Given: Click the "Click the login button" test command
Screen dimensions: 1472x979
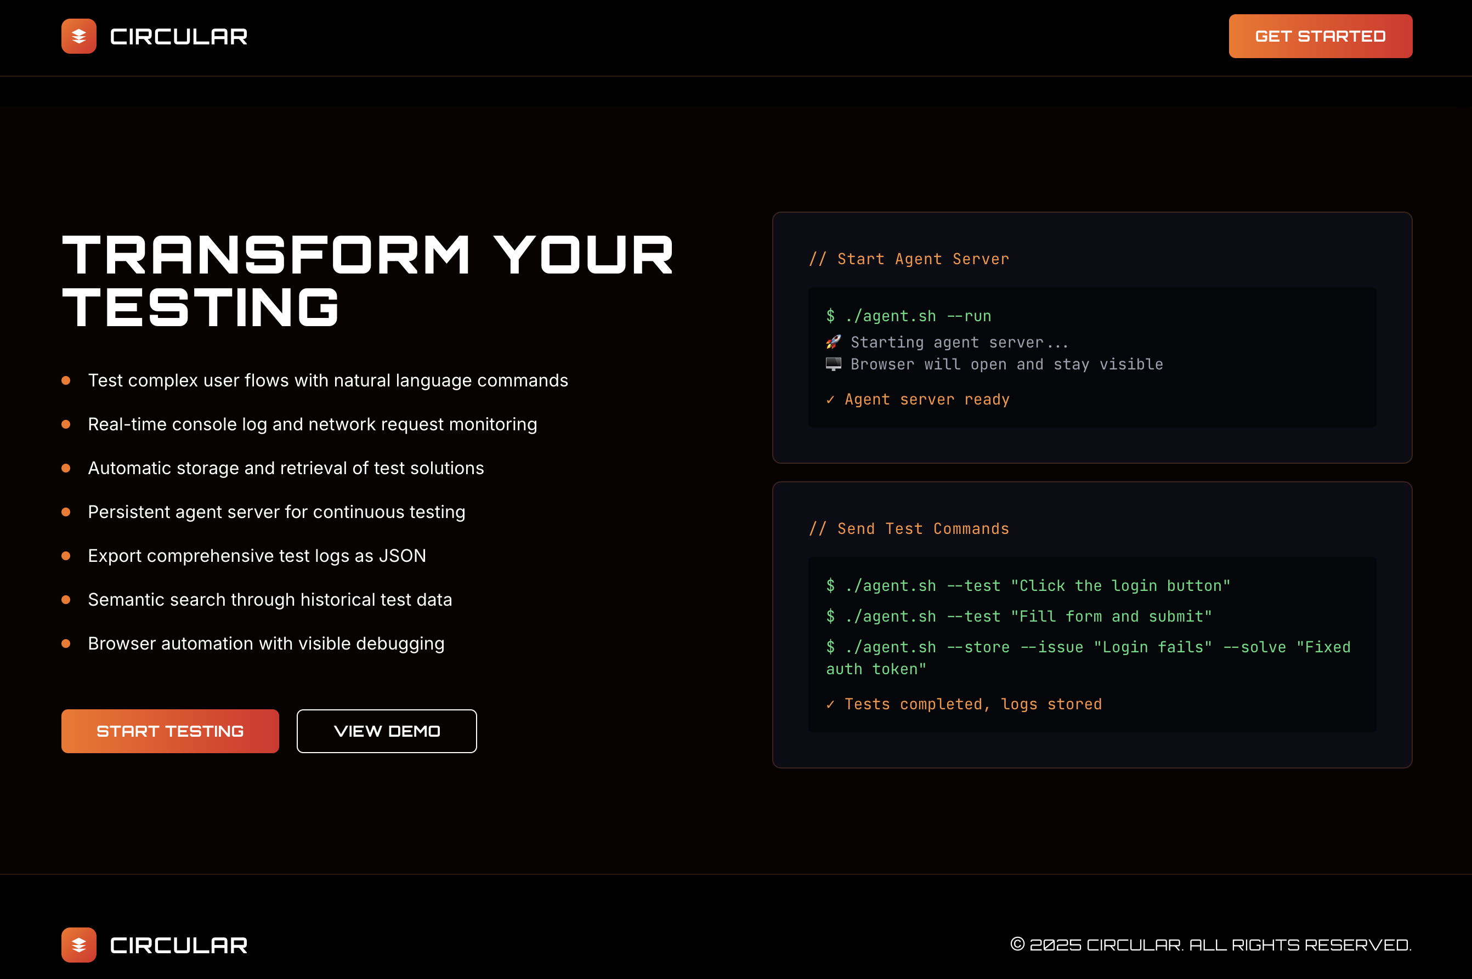Looking at the screenshot, I should coord(1027,585).
